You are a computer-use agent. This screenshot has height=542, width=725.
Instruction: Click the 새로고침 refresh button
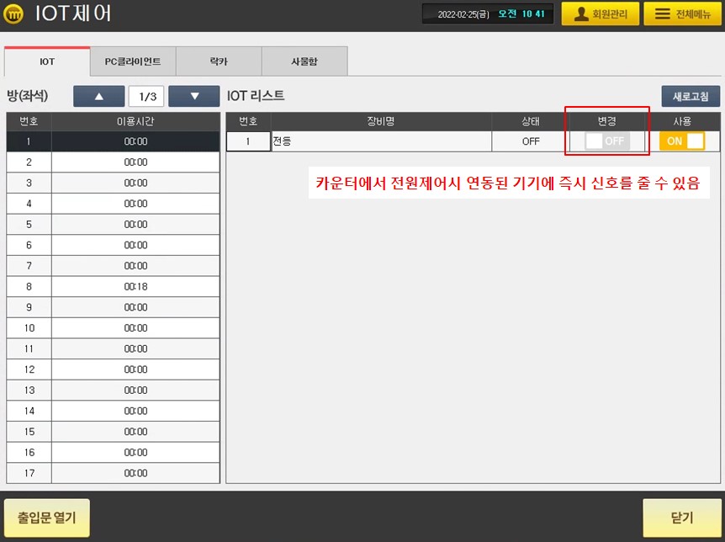point(691,96)
